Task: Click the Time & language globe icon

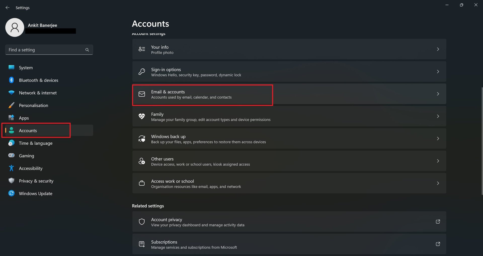Action: [x=11, y=143]
